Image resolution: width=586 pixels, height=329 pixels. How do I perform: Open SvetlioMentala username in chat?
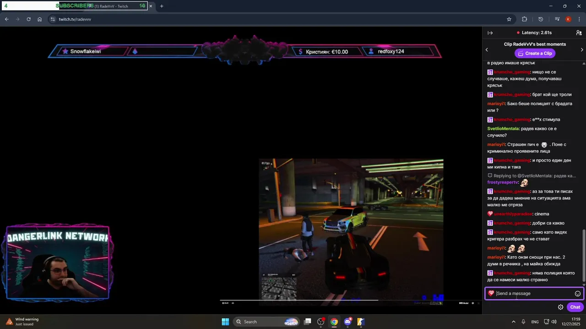tap(503, 129)
